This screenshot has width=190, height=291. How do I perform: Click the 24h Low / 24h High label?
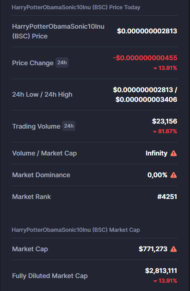click(42, 95)
